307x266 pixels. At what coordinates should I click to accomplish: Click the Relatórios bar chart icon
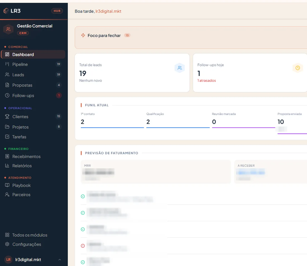[x=7, y=166]
